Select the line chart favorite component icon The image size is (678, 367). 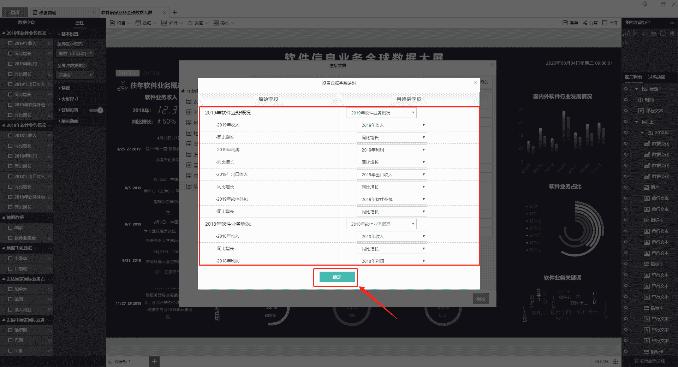click(644, 34)
